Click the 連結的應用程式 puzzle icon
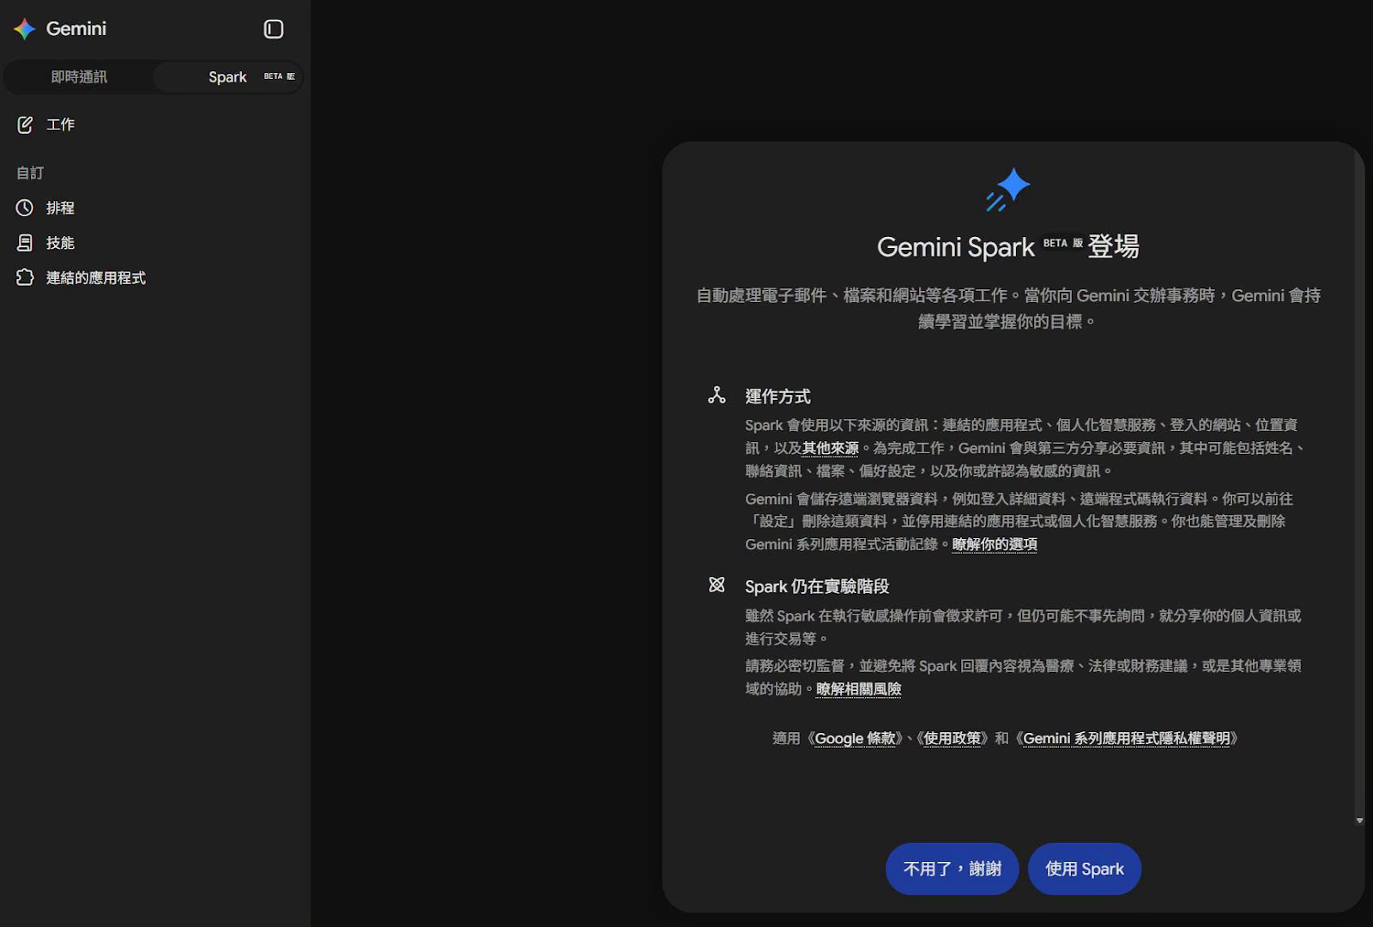 25,277
